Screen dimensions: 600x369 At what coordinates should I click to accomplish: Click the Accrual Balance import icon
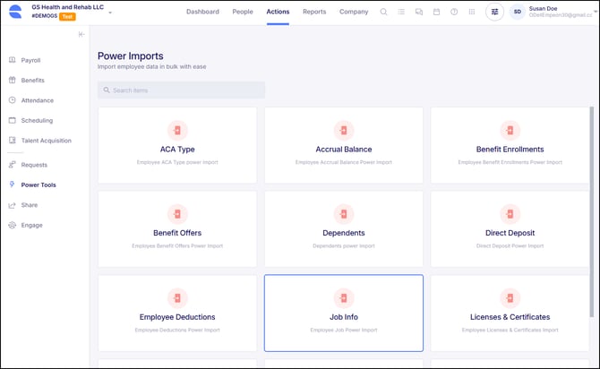click(344, 131)
